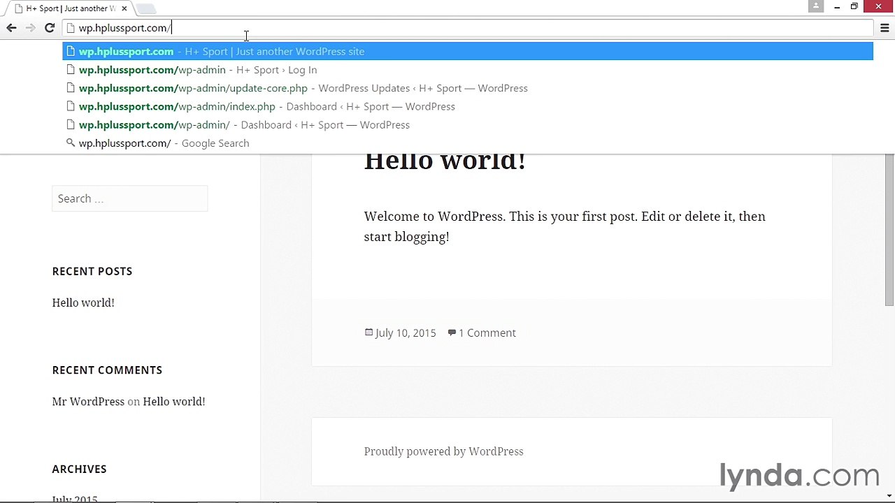
Task: Click the user profile icon in title bar
Action: tap(816, 6)
